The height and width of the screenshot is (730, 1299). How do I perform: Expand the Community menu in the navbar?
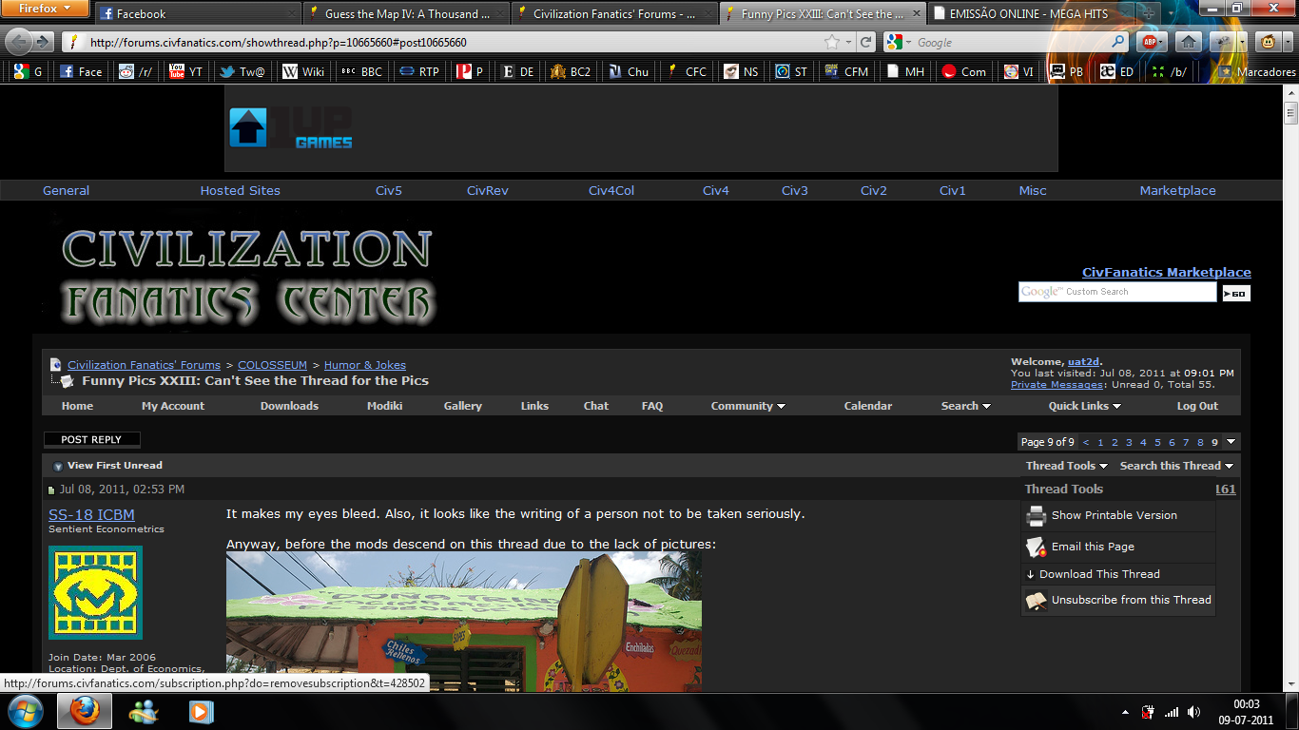[x=747, y=406]
